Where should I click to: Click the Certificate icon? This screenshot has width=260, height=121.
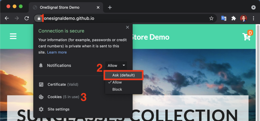(x=41, y=84)
